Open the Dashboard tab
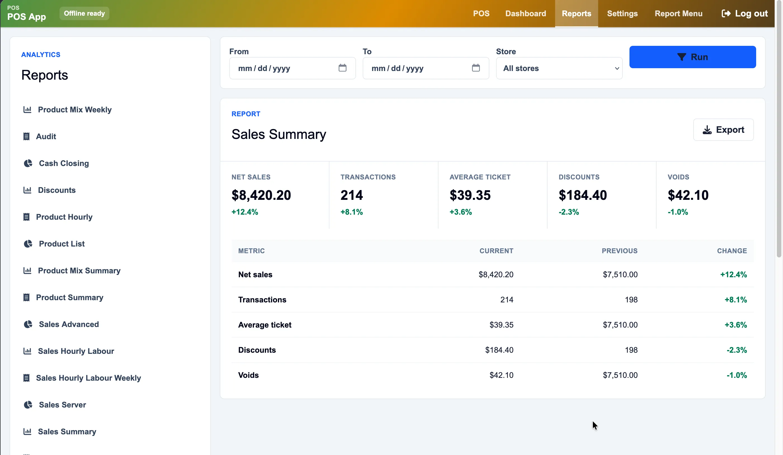This screenshot has width=783, height=455. [525, 13]
